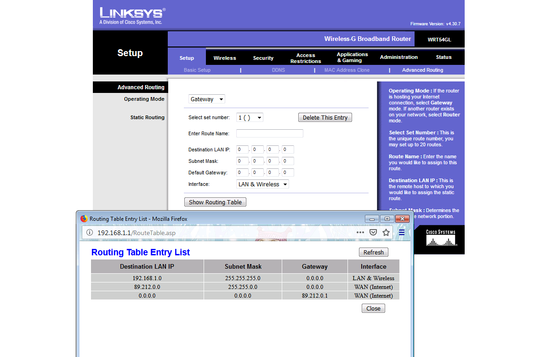Click last octet of Destination LAN IP

click(x=288, y=150)
